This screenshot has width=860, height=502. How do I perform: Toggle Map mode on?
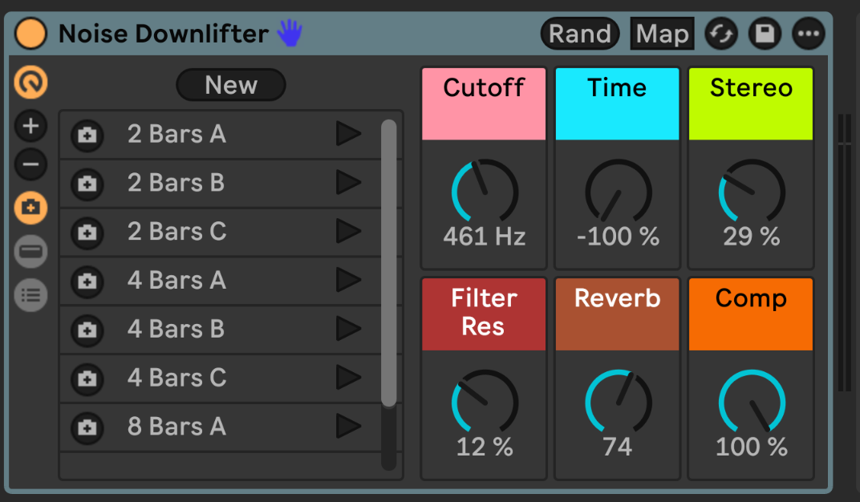[x=662, y=34]
